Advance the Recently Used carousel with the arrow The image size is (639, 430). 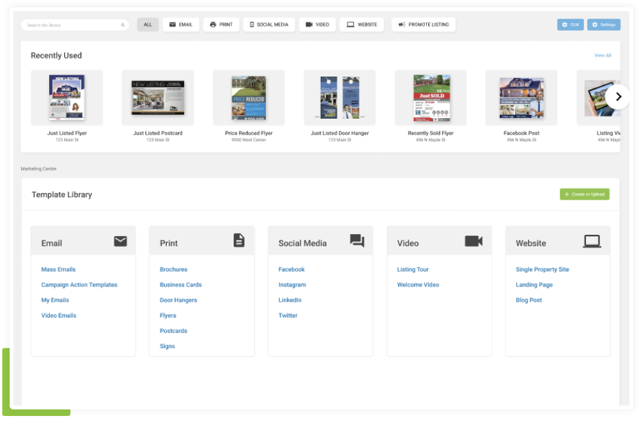(618, 96)
